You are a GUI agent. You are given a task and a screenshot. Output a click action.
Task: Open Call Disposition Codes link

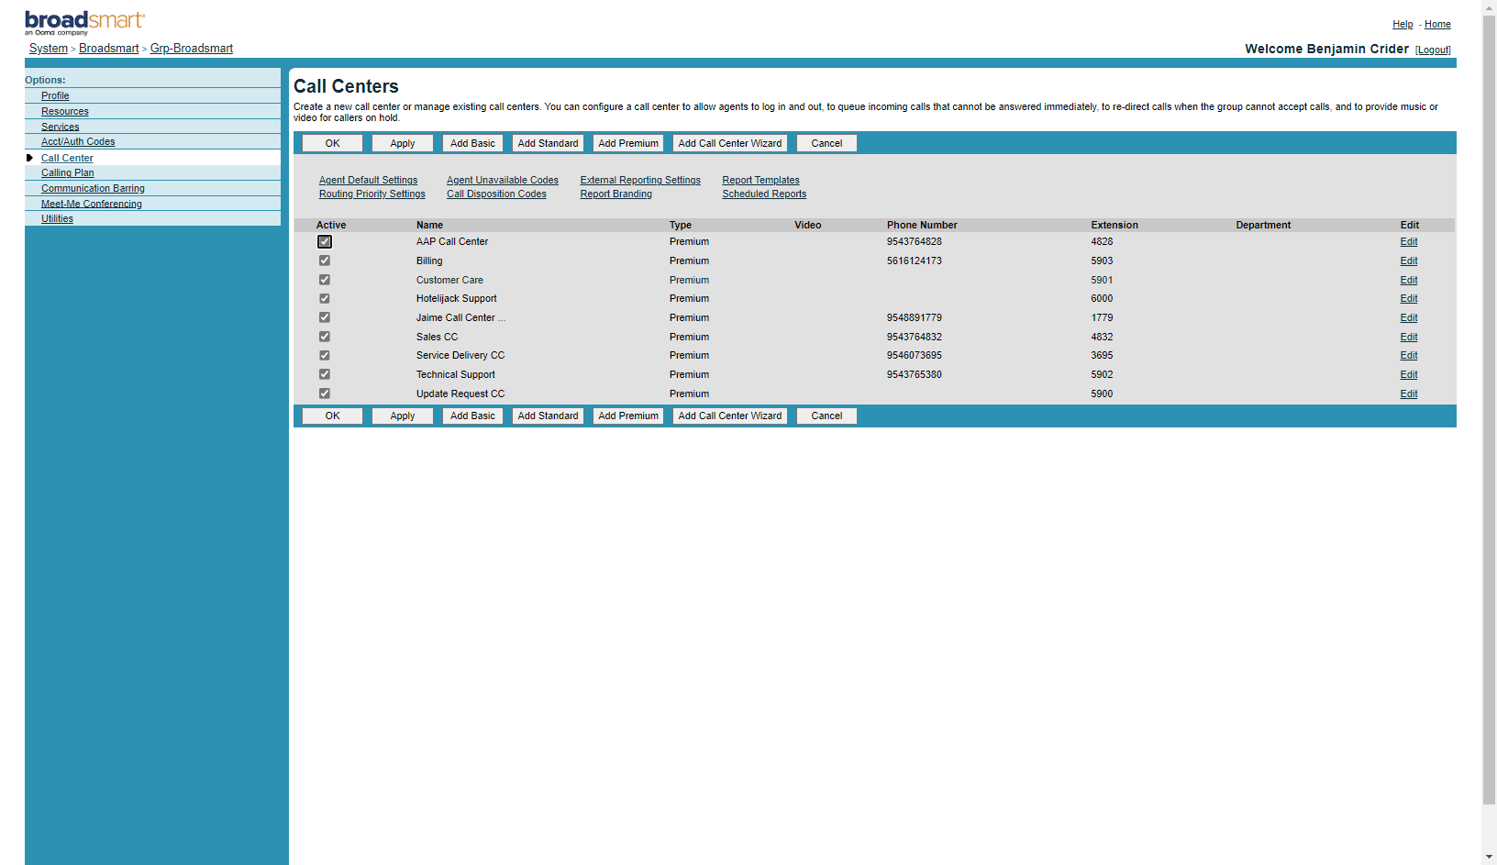coord(496,194)
